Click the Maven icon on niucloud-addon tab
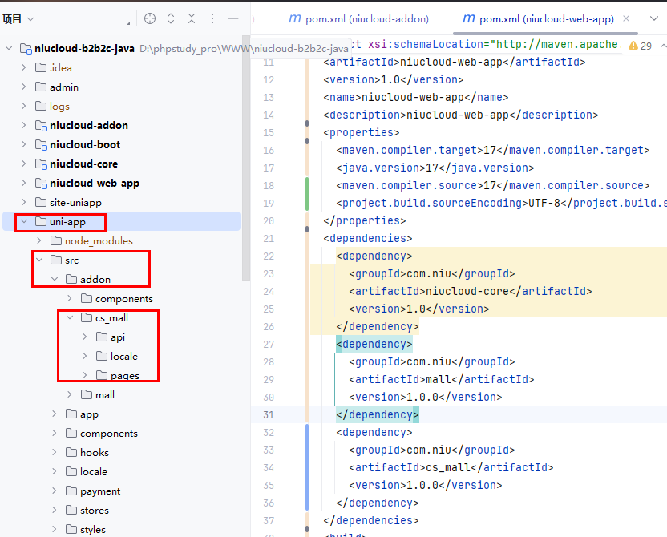Screen dimensions: 667x537 pos(294,18)
